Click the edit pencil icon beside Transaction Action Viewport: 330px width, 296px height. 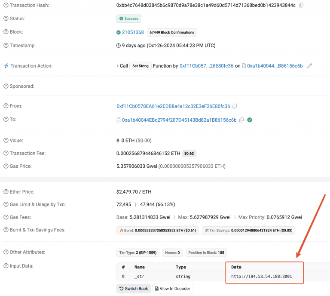point(310,66)
